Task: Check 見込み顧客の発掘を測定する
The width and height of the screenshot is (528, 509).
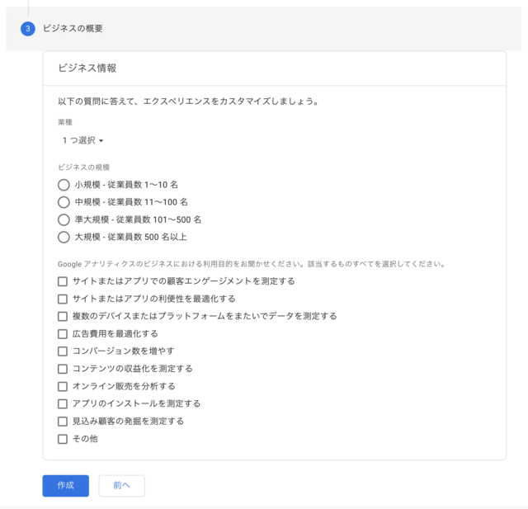Action: pyautogui.click(x=63, y=422)
